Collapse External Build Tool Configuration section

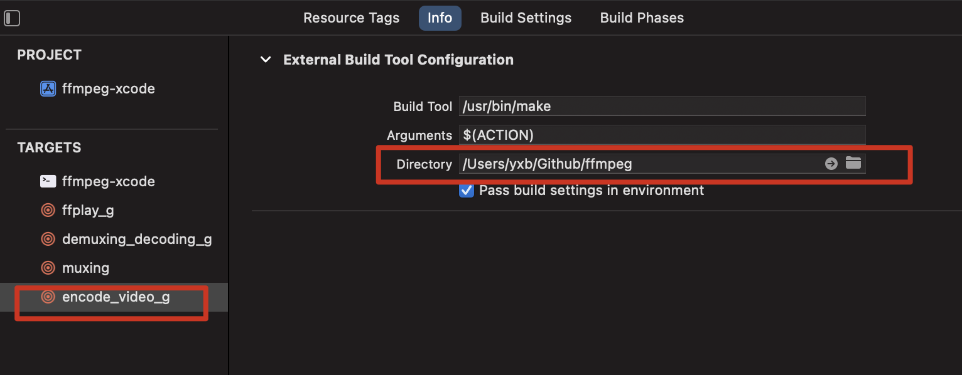click(x=266, y=60)
